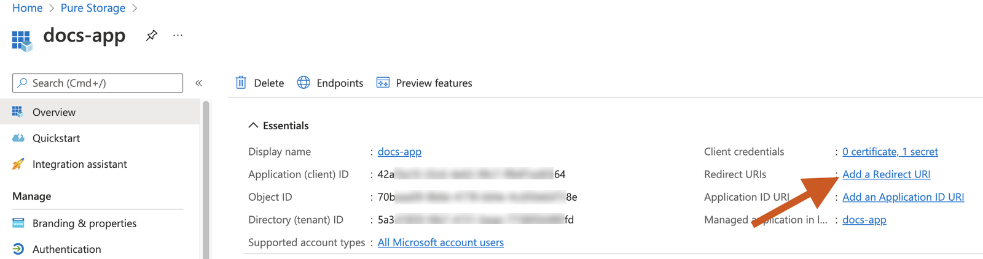The width and height of the screenshot is (983, 259).
Task: Open the Overview menu item
Action: click(x=54, y=113)
